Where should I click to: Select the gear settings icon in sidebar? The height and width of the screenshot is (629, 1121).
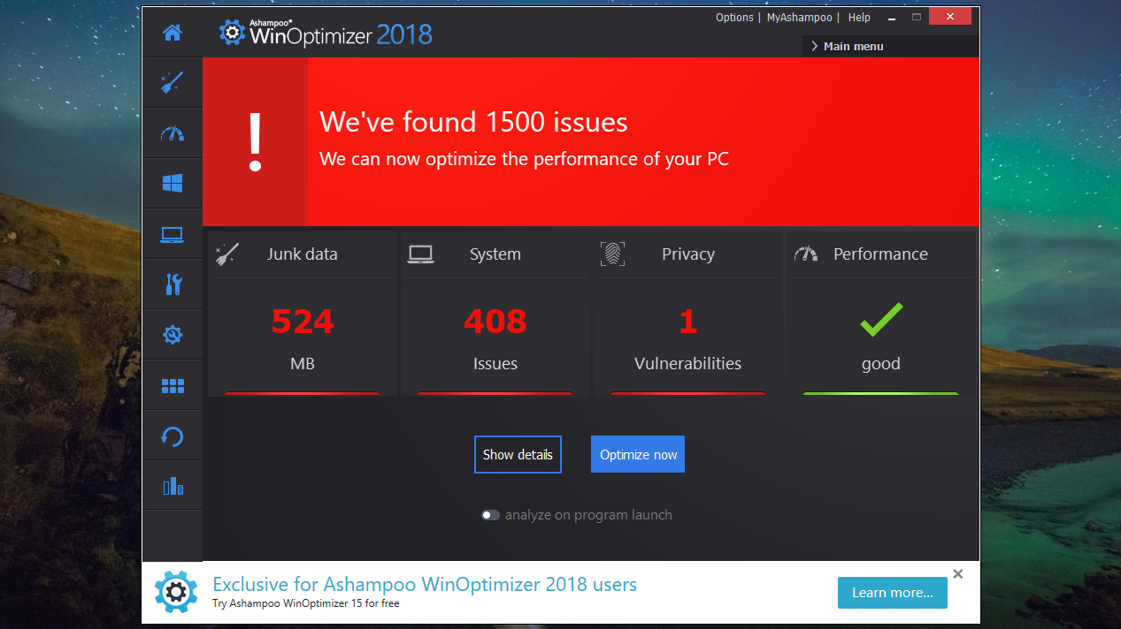click(173, 335)
